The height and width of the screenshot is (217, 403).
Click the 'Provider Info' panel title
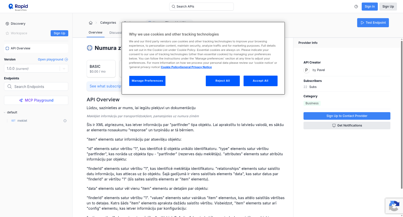point(308,43)
